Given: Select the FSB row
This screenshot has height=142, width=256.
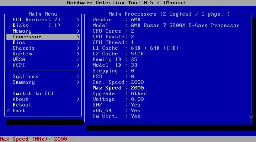Looking at the screenshot, I should tap(113, 77).
